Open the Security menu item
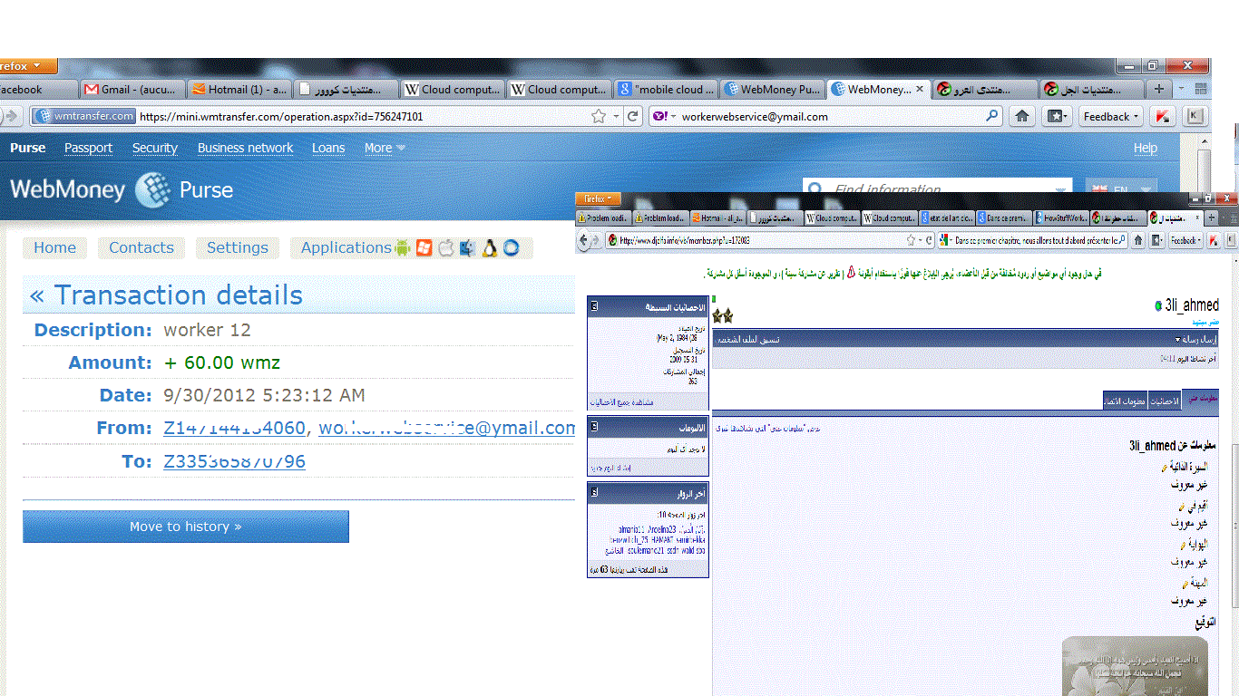Image resolution: width=1239 pixels, height=696 pixels. 155,148
